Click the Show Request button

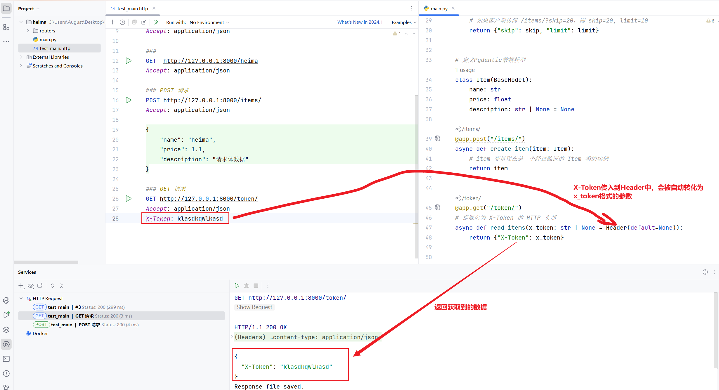(254, 307)
